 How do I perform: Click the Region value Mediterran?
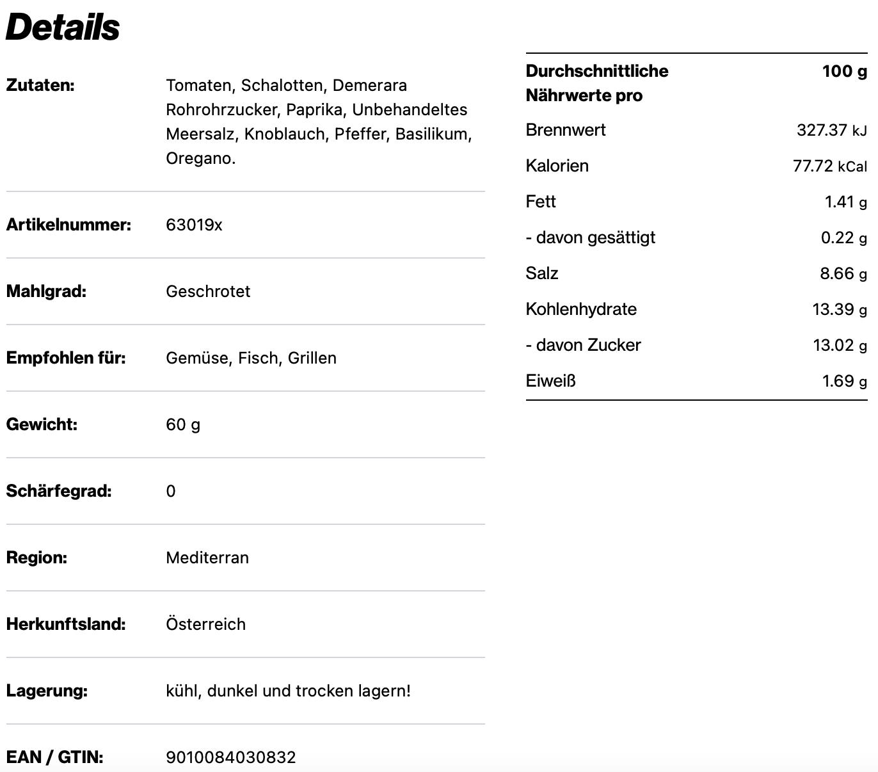(x=207, y=558)
